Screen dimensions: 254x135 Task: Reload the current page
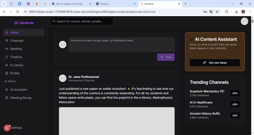pyautogui.click(x=18, y=12)
